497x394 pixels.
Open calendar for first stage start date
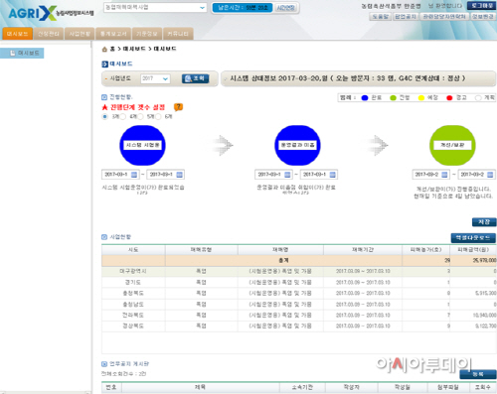[x=134, y=175]
